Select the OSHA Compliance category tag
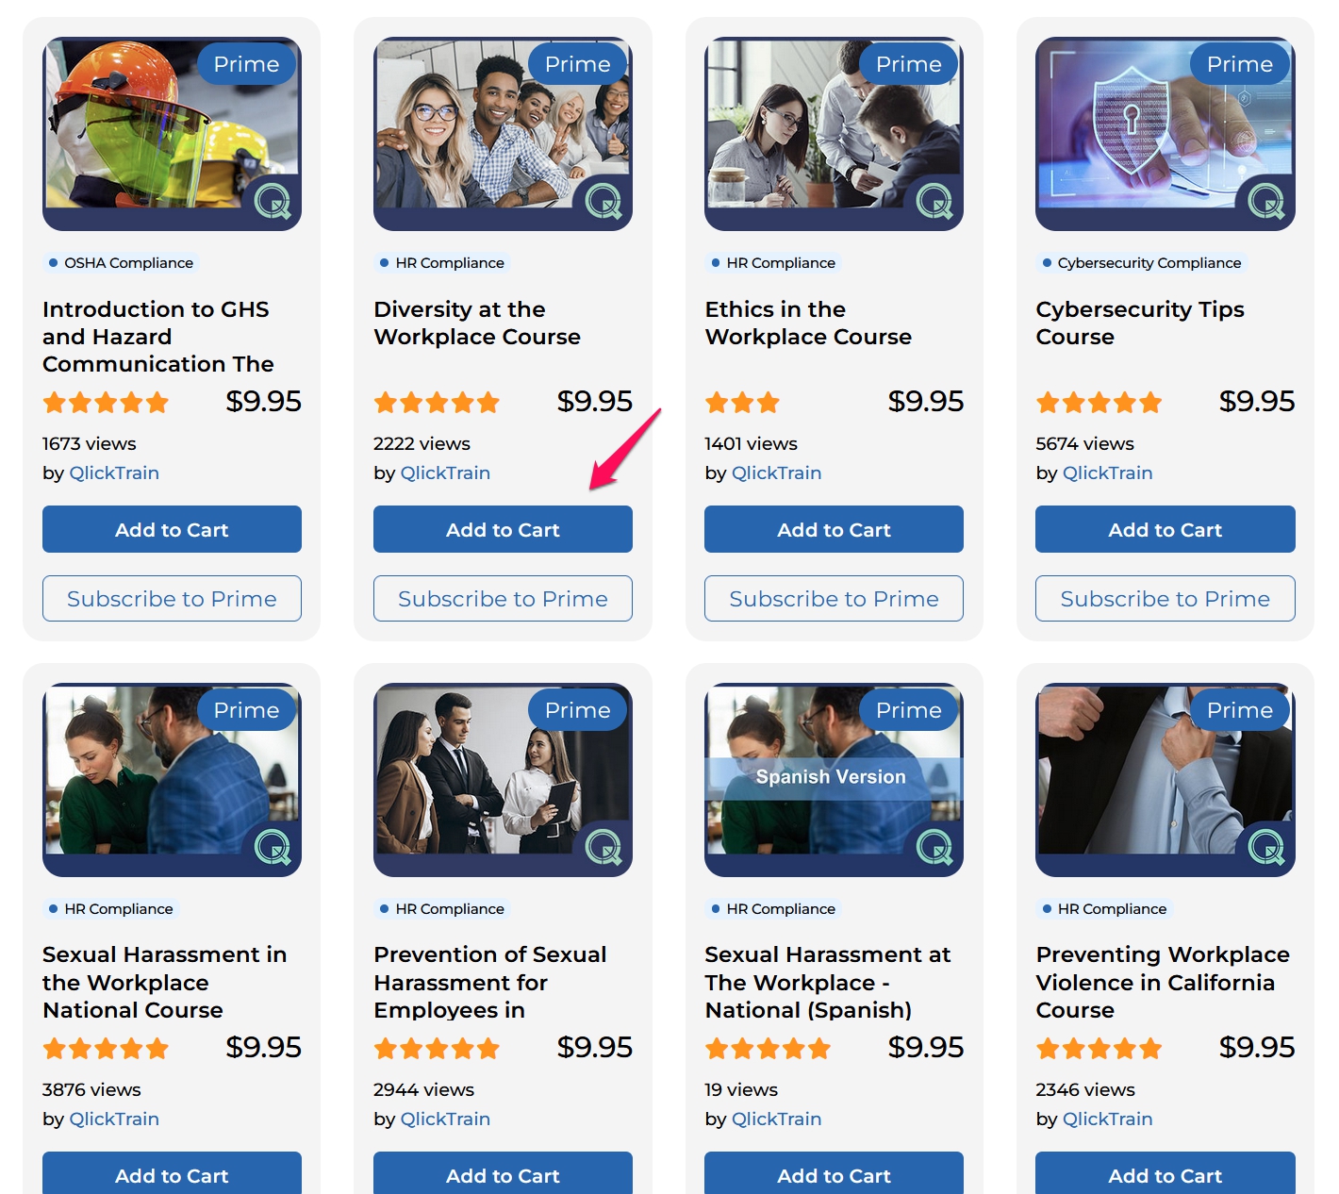Screen dimensions: 1339x1194 coord(121,263)
